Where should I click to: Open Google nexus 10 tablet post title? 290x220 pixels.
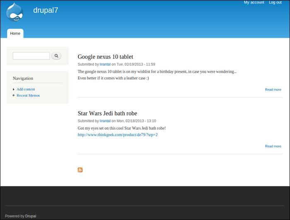[x=105, y=57]
